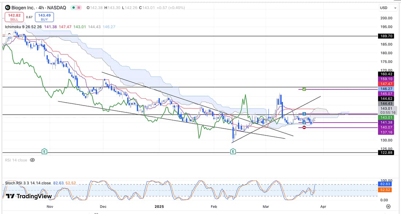
Task: Click the Feb label on the time axis
Action: click(x=214, y=206)
